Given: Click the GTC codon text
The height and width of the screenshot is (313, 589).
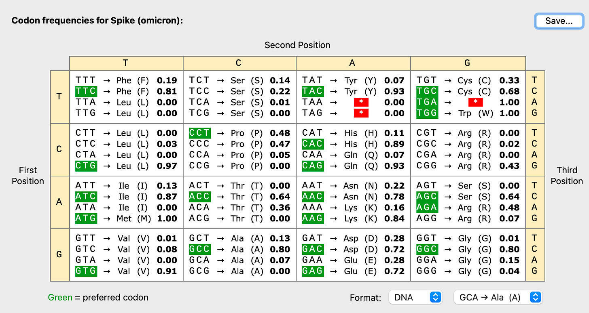Looking at the screenshot, I should click(86, 249).
